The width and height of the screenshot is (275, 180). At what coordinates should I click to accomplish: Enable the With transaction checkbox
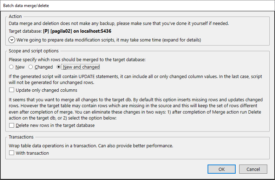point(12,153)
